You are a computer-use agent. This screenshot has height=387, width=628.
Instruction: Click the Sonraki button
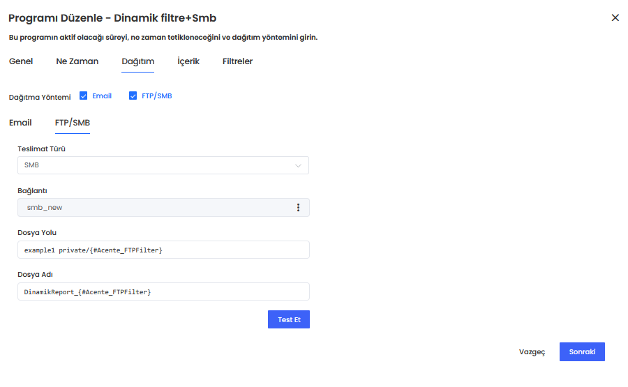[582, 352]
